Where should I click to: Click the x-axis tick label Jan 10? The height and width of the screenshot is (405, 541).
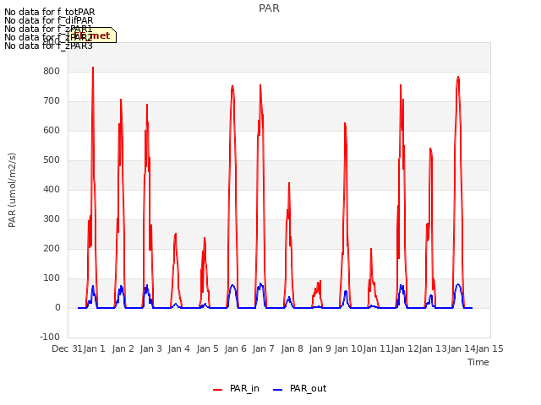point(348,348)
